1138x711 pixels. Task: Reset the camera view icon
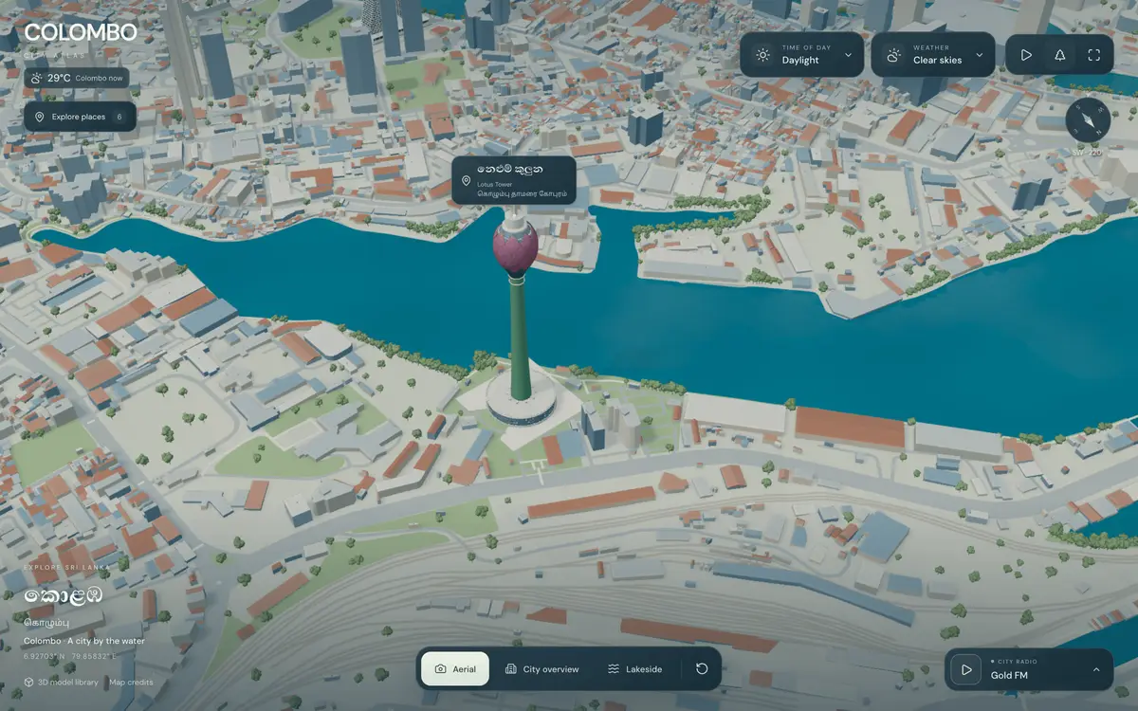[x=702, y=668]
